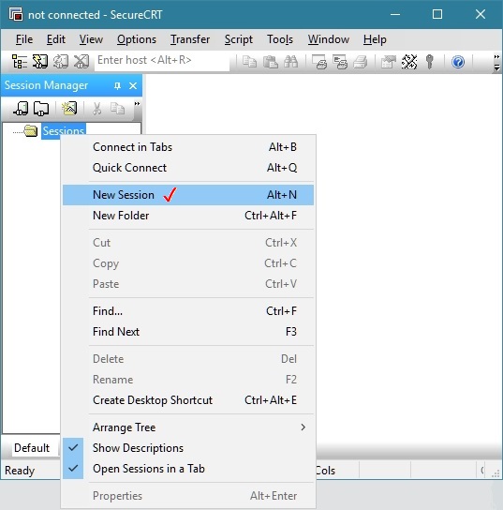Open the Options menu
This screenshot has width=503, height=510.
137,39
